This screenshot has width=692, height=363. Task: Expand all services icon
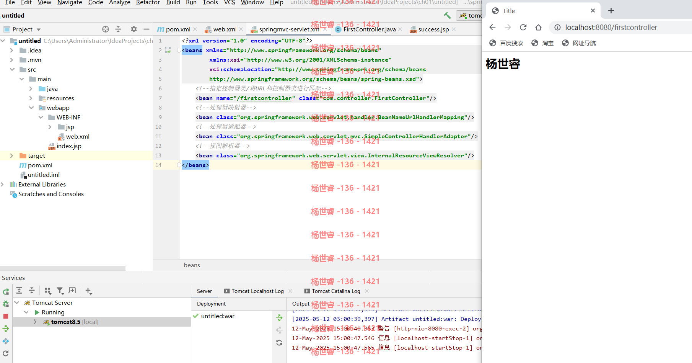[19, 290]
